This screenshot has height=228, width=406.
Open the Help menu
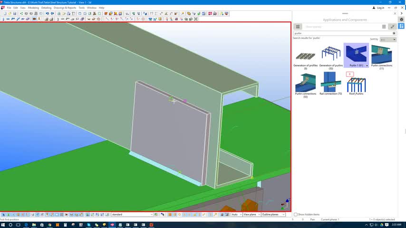[102, 8]
